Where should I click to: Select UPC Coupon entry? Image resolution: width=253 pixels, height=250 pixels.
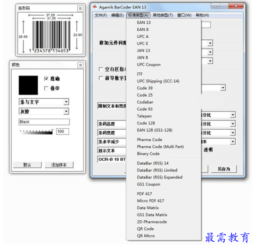(x=164, y=65)
